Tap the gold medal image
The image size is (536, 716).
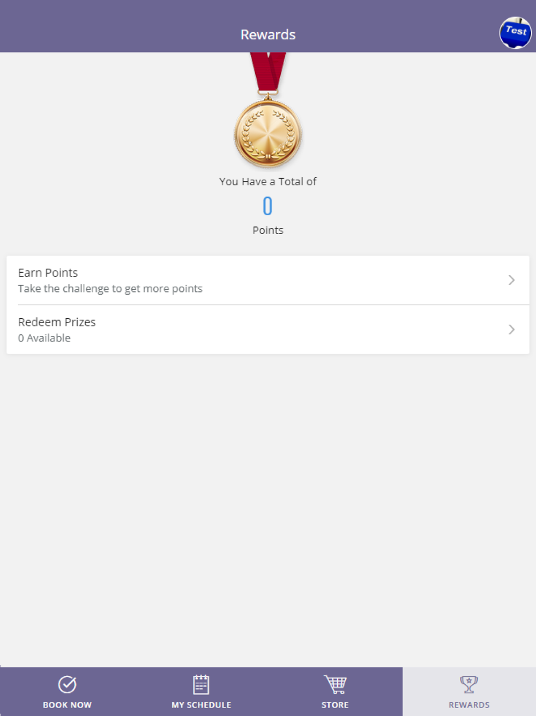[268, 134]
